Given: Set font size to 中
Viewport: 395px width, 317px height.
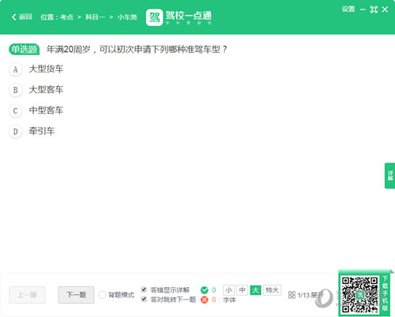Looking at the screenshot, I should pyautogui.click(x=243, y=290).
